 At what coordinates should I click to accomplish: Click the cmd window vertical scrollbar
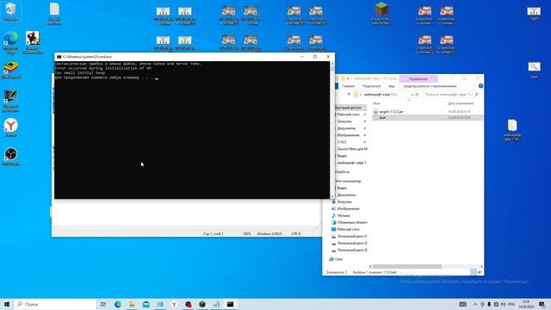pos(332,129)
